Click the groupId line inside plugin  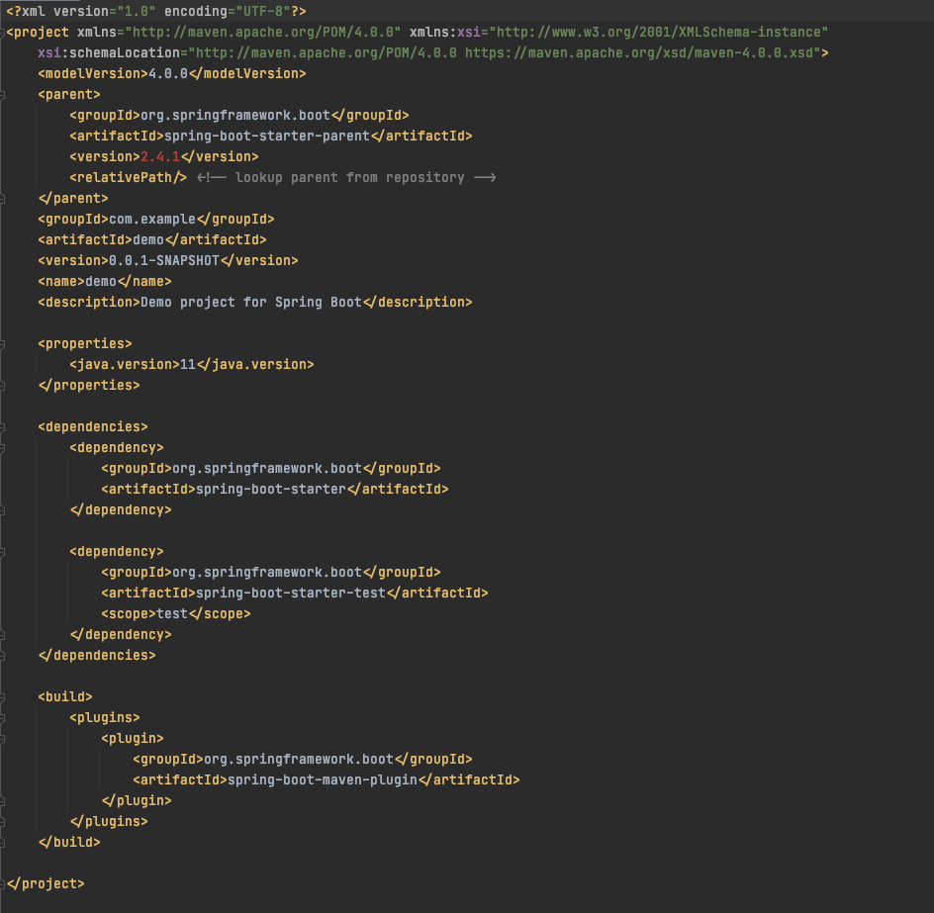pyautogui.click(x=303, y=760)
